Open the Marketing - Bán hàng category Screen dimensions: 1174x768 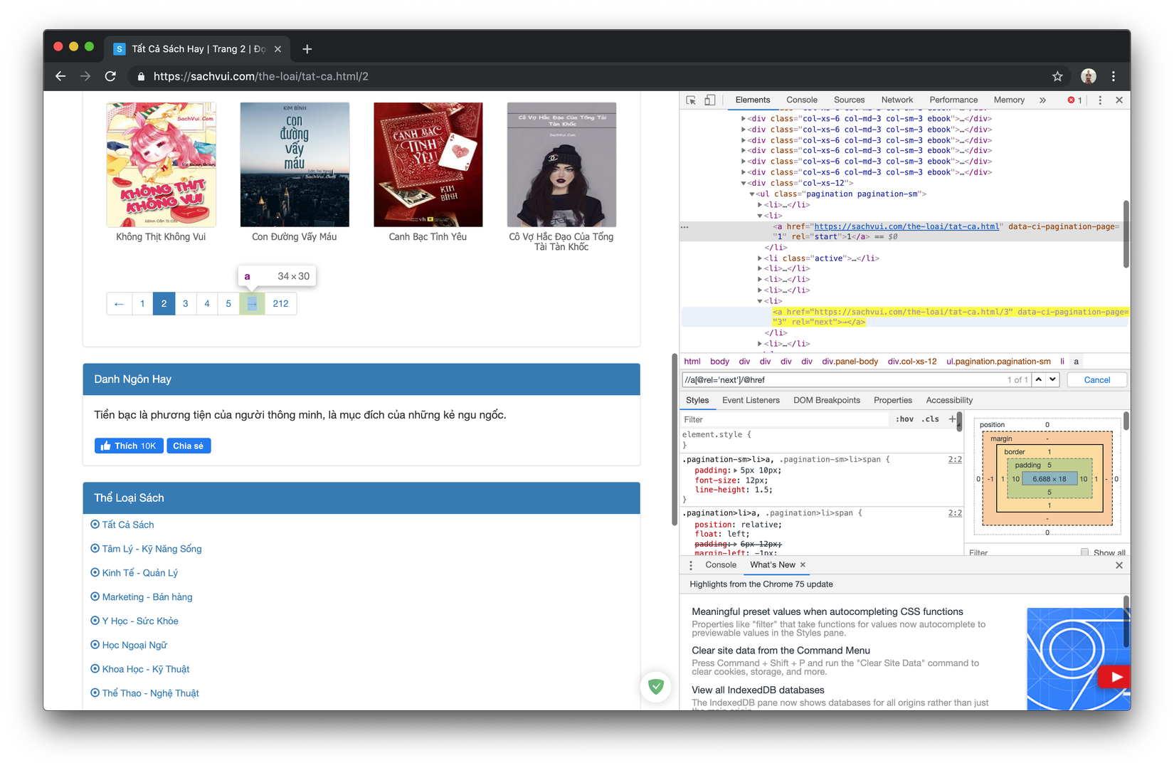147,597
